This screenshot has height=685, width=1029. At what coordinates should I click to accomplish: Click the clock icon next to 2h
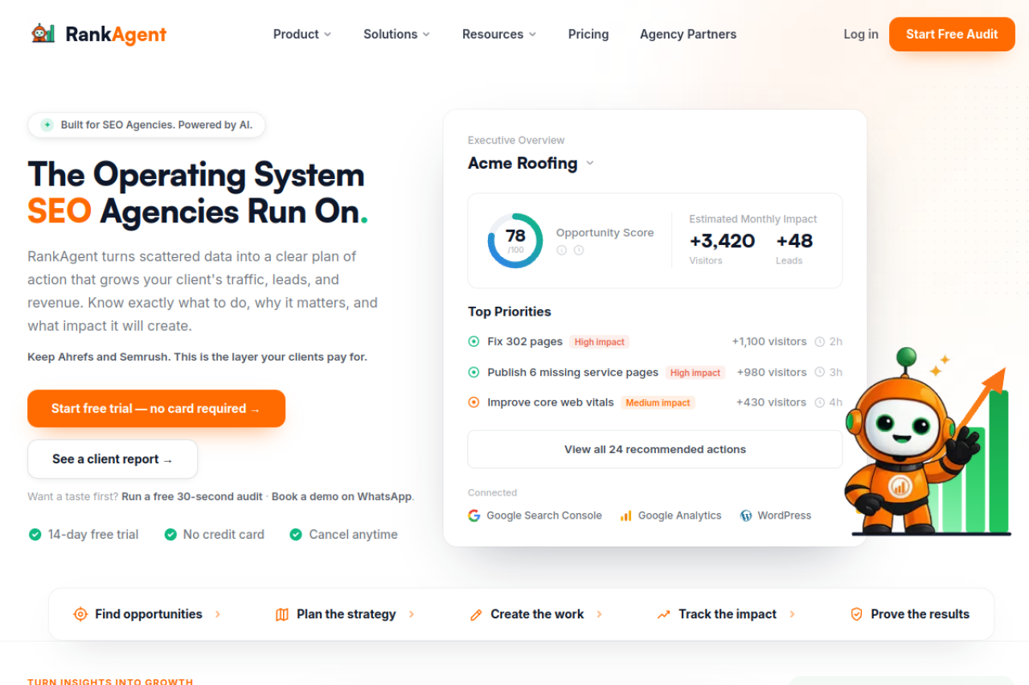(820, 342)
